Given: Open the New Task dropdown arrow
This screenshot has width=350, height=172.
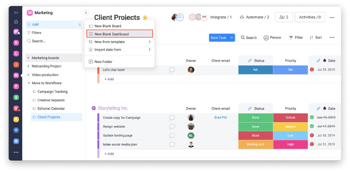Looking at the screenshot, I should pos(232,38).
